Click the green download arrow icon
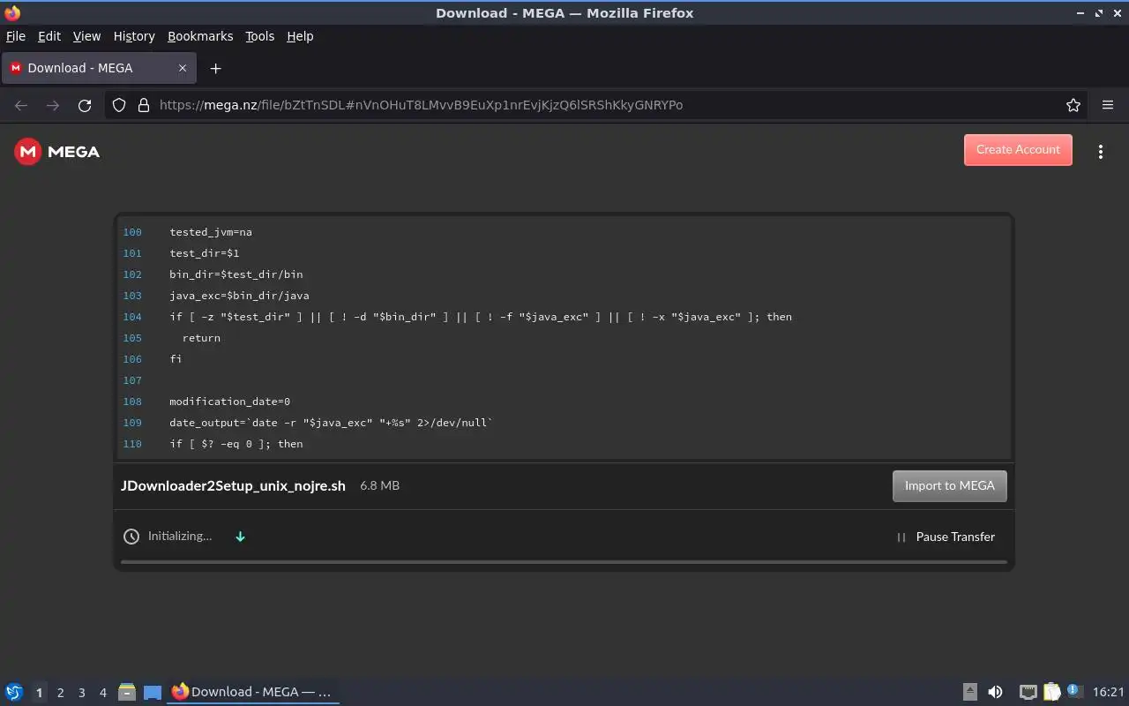 pos(240,537)
